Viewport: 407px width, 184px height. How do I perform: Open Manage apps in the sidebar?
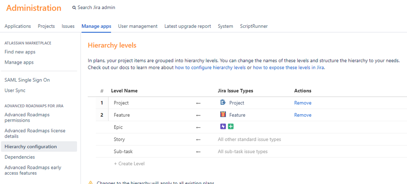[x=19, y=62]
